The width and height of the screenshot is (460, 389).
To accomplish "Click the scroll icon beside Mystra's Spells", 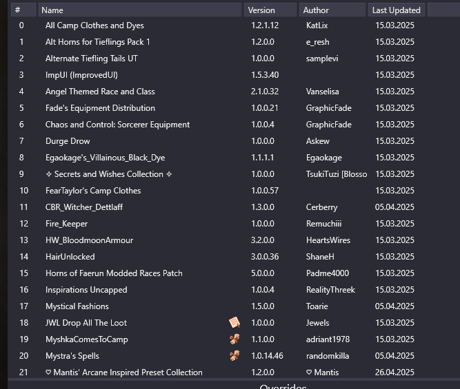I will click(x=234, y=355).
